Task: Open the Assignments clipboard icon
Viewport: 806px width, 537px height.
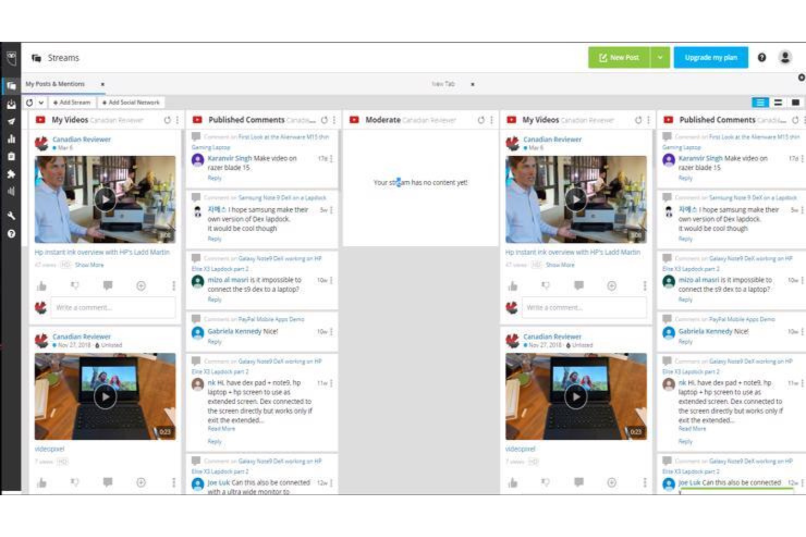Action: [11, 156]
